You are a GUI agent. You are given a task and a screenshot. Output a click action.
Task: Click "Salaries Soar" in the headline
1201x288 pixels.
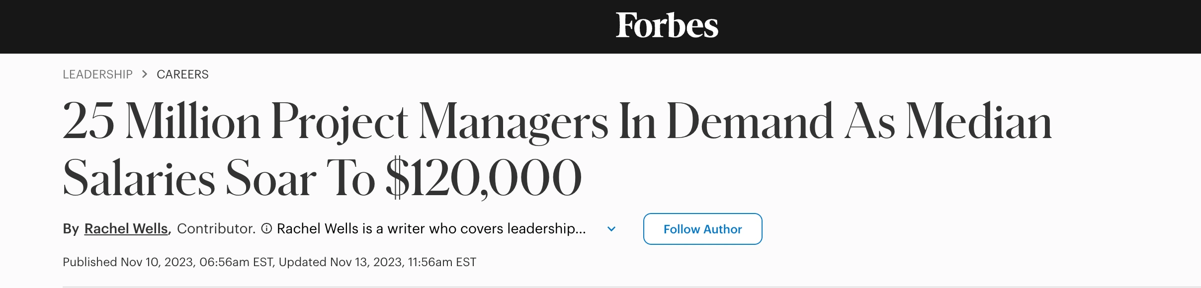click(189, 178)
